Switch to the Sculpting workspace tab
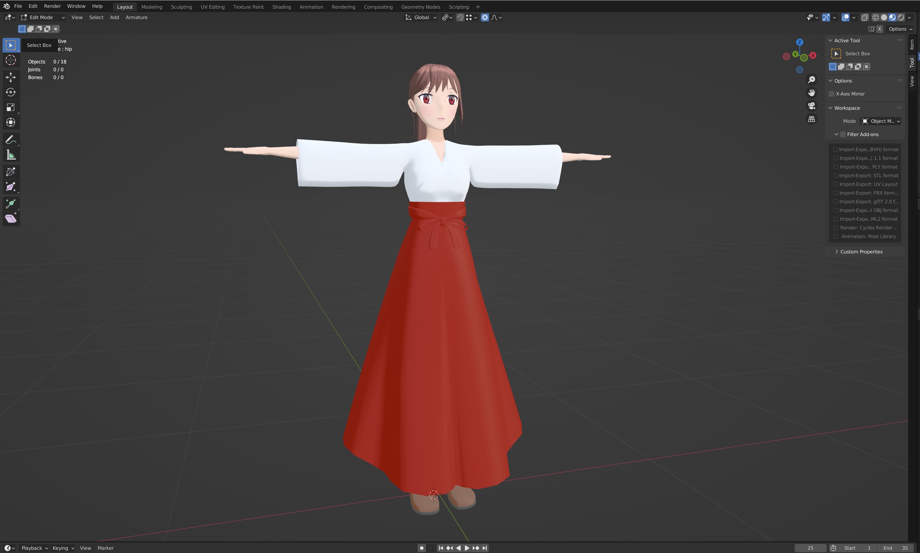The image size is (920, 553). 181,7
